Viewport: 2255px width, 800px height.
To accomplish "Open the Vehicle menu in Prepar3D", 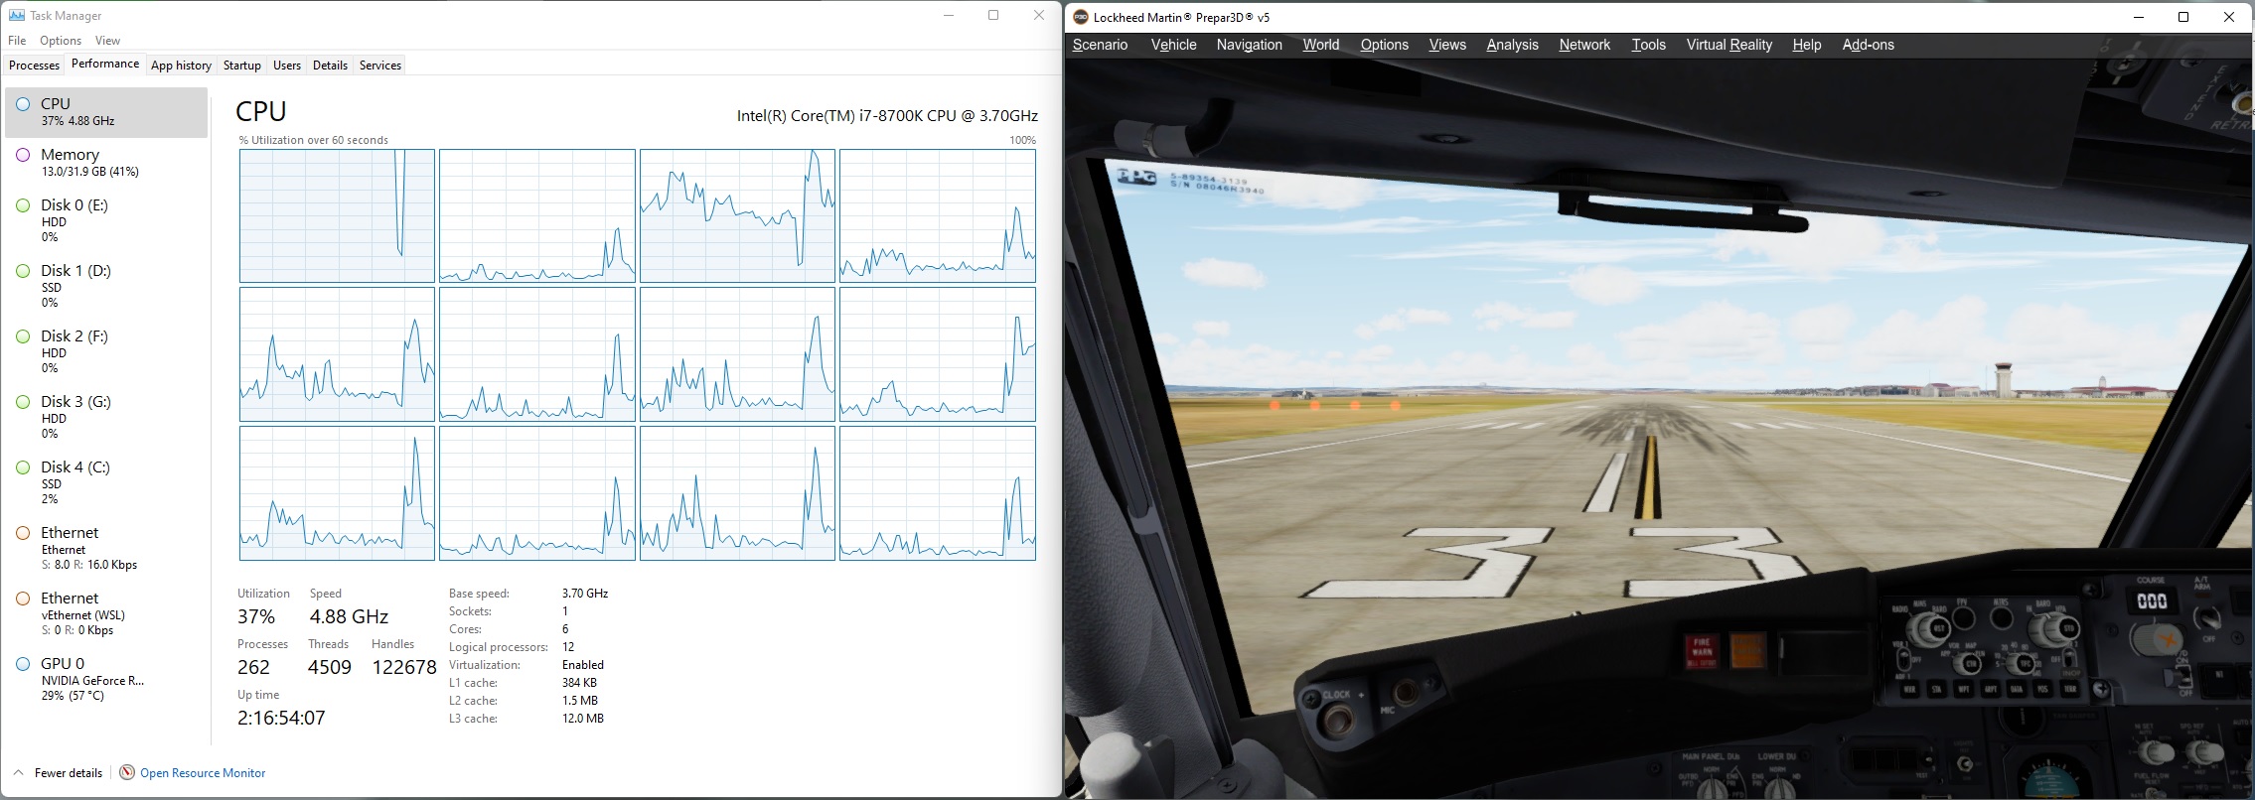I will pos(1173,45).
